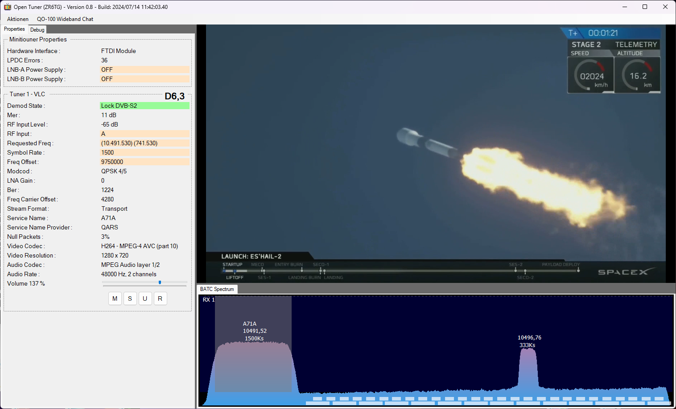The height and width of the screenshot is (409, 676).
Task: Switch to the Debug tab
Action: pyautogui.click(x=37, y=30)
